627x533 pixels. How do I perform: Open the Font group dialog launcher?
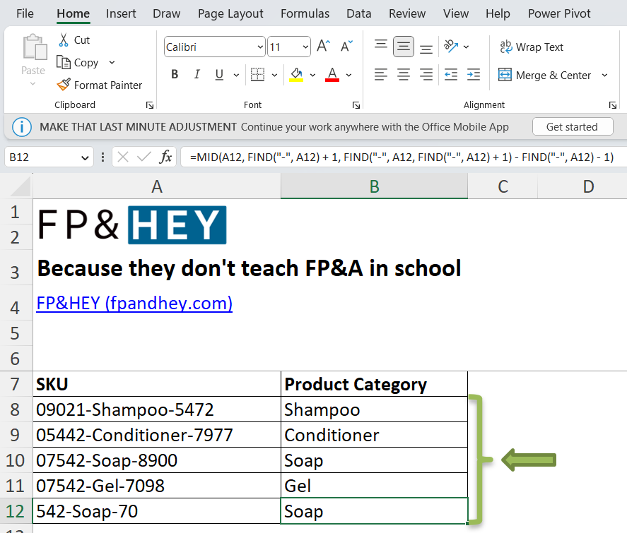(356, 104)
